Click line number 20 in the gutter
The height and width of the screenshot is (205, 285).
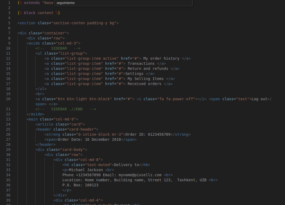click(8, 99)
